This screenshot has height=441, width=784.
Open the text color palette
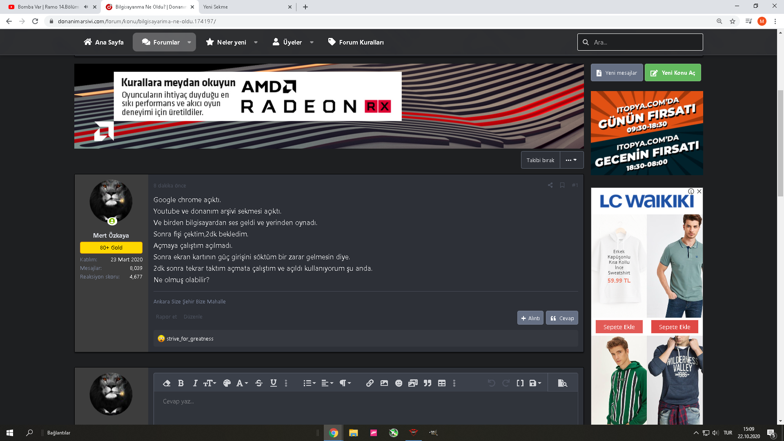[x=227, y=383]
